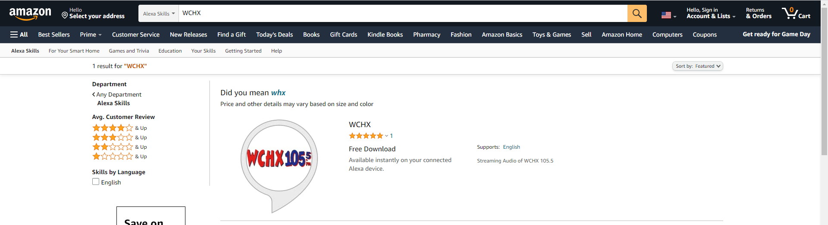Filter by 1 star & Up
The width and height of the screenshot is (828, 225).
click(119, 156)
